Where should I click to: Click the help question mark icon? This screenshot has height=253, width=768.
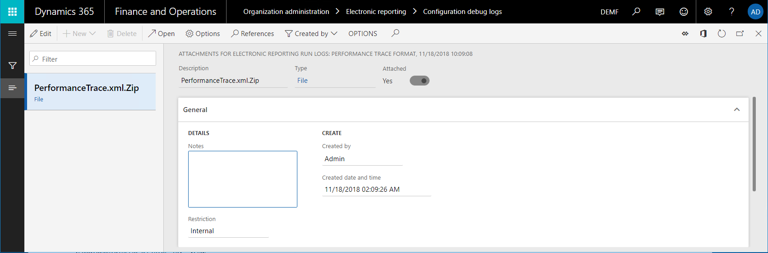731,12
